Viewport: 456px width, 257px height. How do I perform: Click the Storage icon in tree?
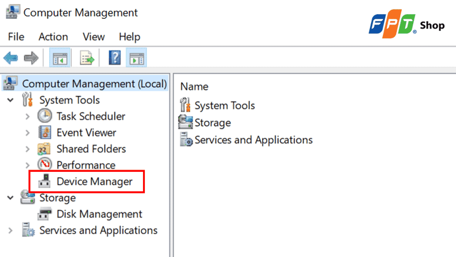[27, 197]
